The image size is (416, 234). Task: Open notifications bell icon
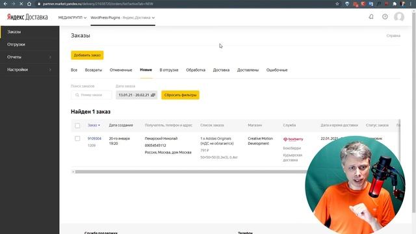point(371,17)
